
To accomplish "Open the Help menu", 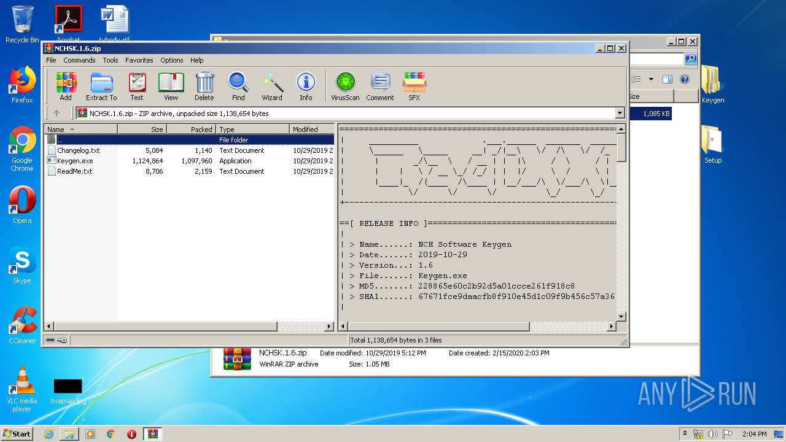I will tap(196, 60).
